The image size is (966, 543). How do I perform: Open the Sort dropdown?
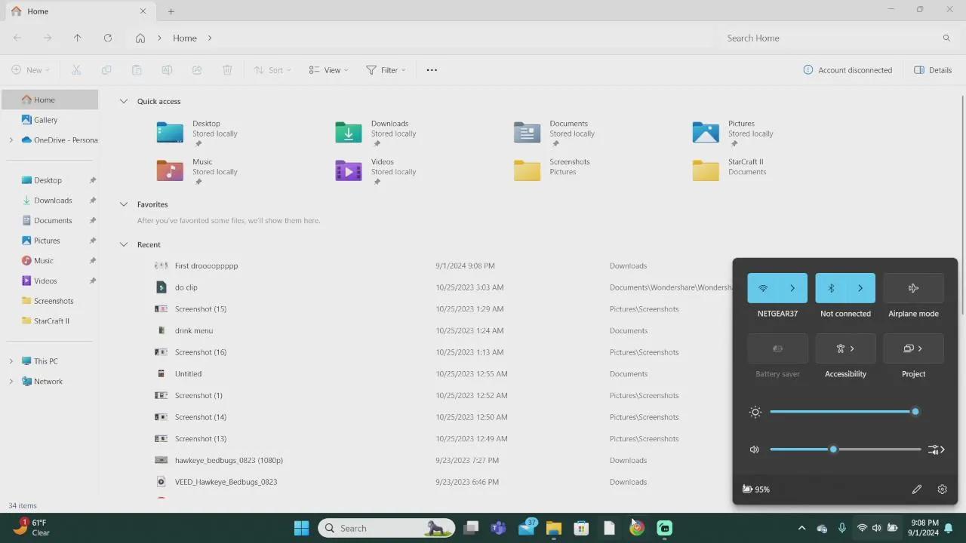click(272, 70)
